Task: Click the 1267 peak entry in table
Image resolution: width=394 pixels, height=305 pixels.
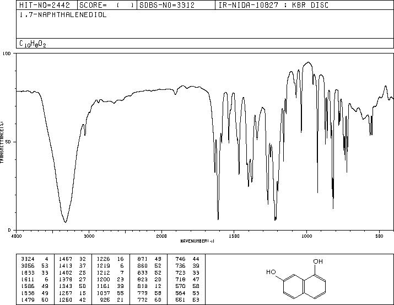Action: pyautogui.click(x=73, y=293)
